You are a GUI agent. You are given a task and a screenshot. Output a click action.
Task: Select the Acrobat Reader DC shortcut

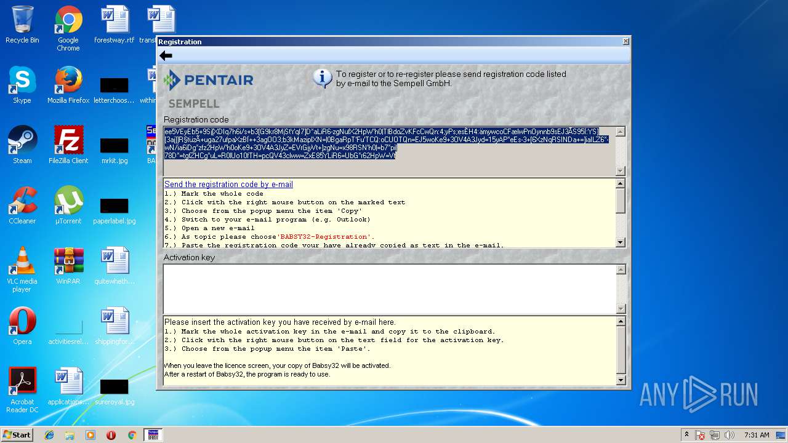coord(22,390)
